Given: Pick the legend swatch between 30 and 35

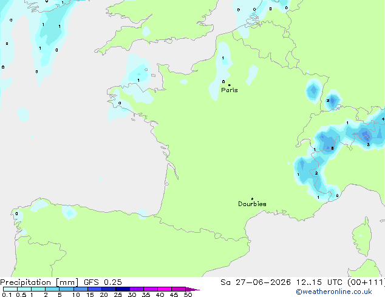Looking at the screenshot, I should [x=137, y=289].
